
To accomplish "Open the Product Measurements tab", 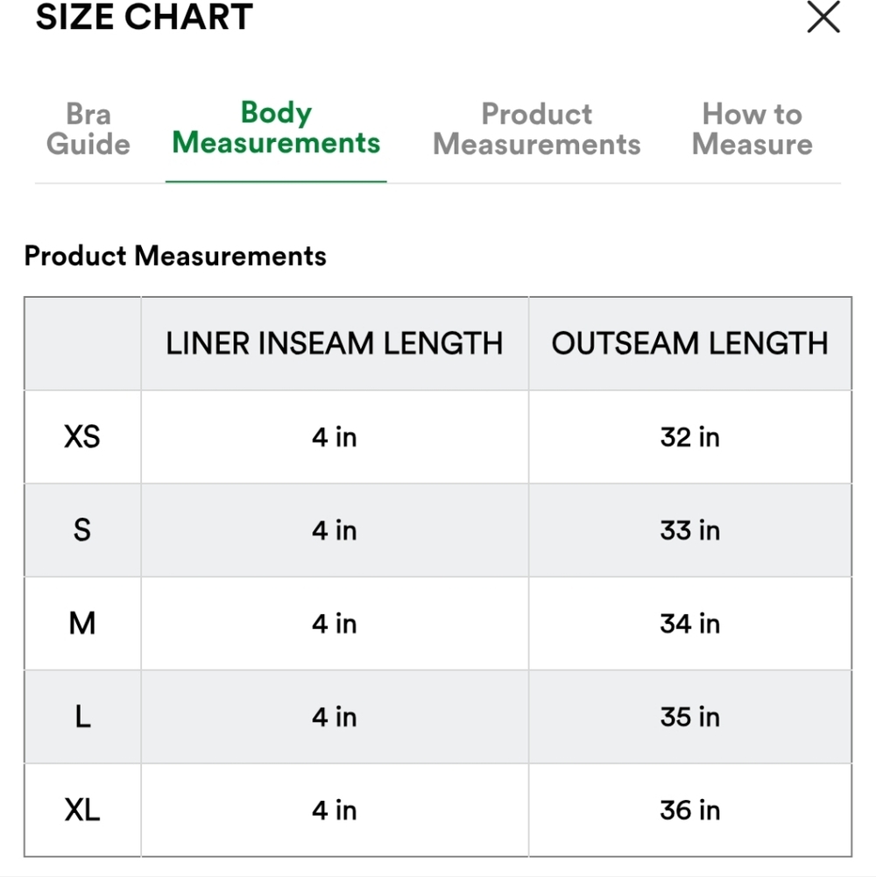I will 537,129.
